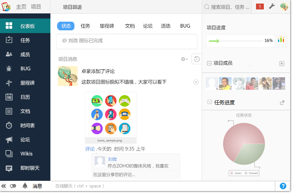Click the Zoho Projects logo icon
Viewport: 293px width, 195px height.
click(6, 7)
